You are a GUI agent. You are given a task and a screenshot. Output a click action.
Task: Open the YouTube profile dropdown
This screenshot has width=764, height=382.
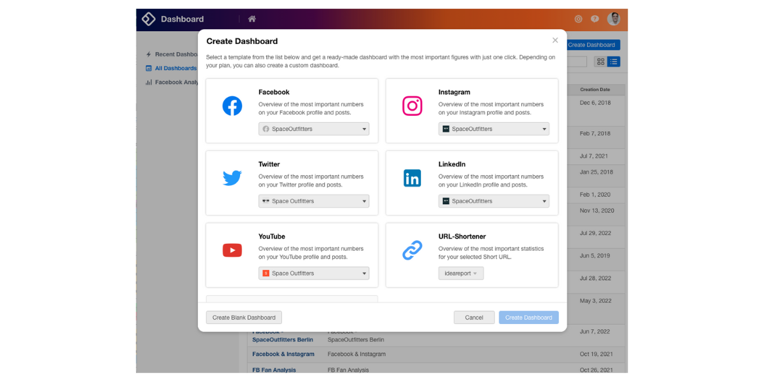point(314,273)
